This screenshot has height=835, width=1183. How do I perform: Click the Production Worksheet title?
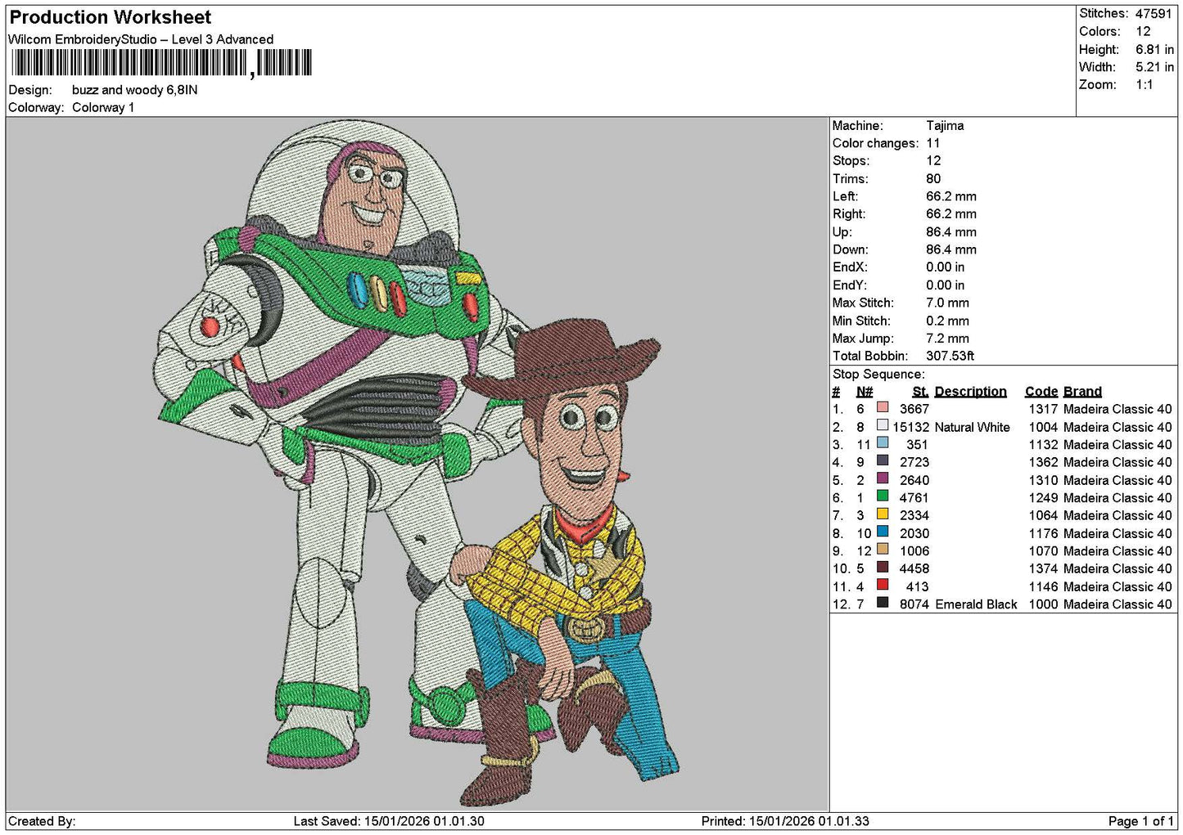[110, 17]
